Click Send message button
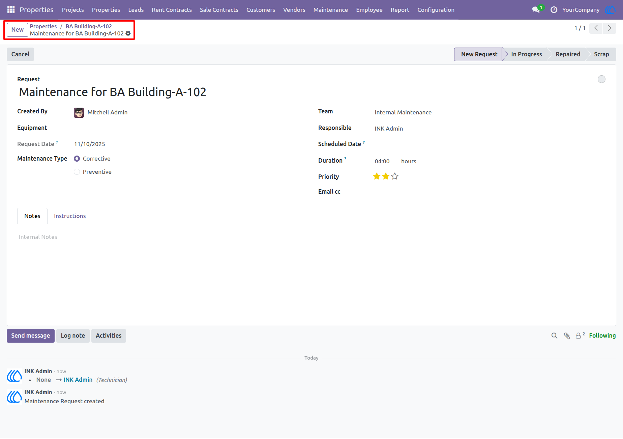 (x=31, y=336)
